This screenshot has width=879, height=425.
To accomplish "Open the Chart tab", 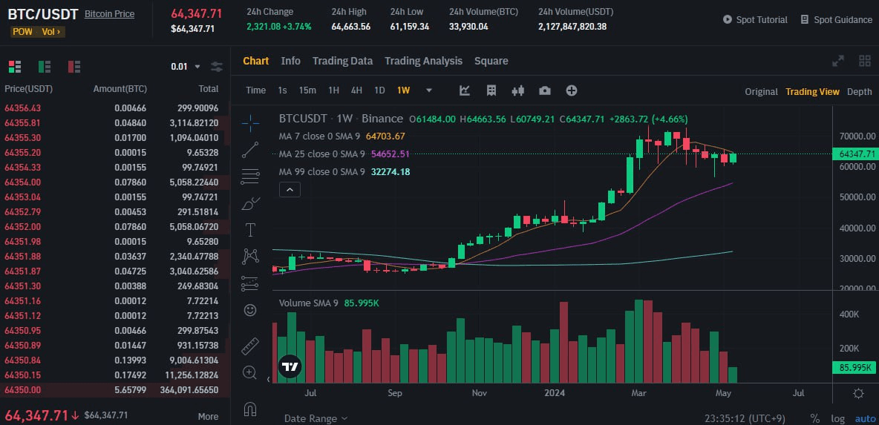I will 255,61.
